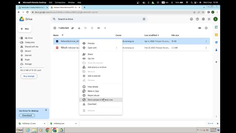
Task: Go back in the browser
Action: click(19, 12)
